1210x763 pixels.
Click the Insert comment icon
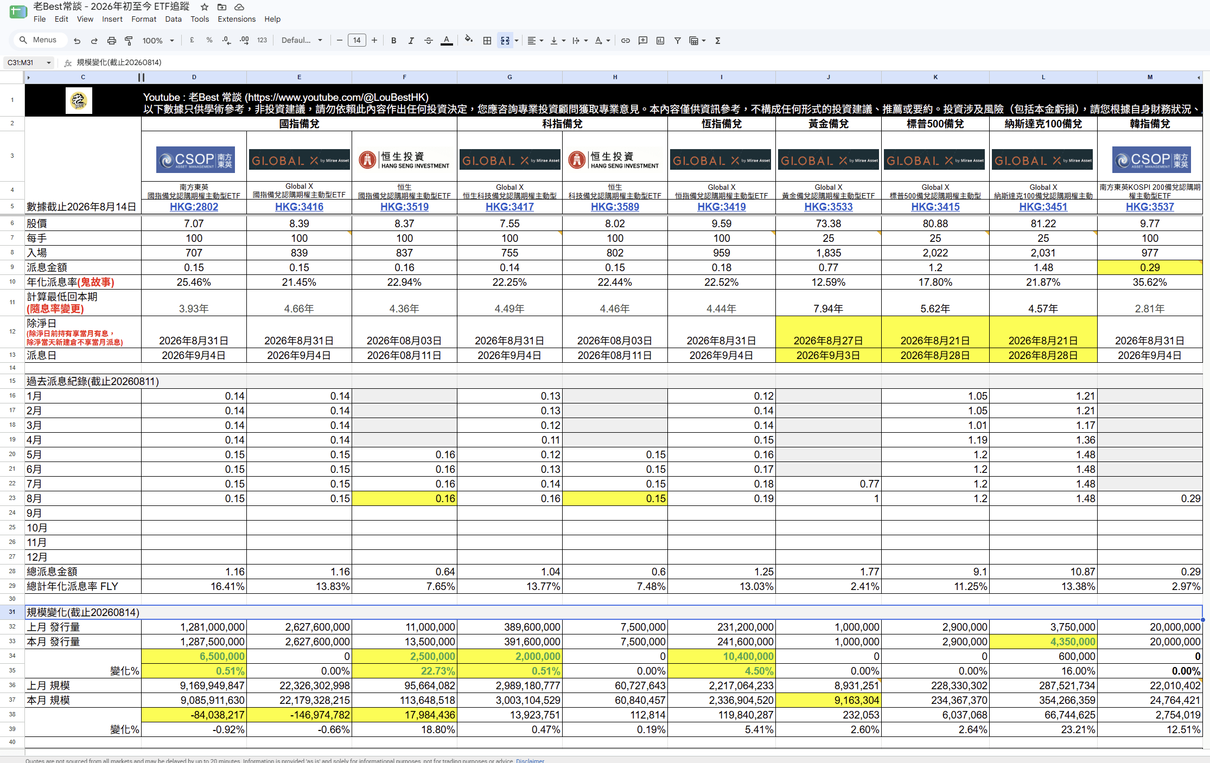[x=643, y=41]
